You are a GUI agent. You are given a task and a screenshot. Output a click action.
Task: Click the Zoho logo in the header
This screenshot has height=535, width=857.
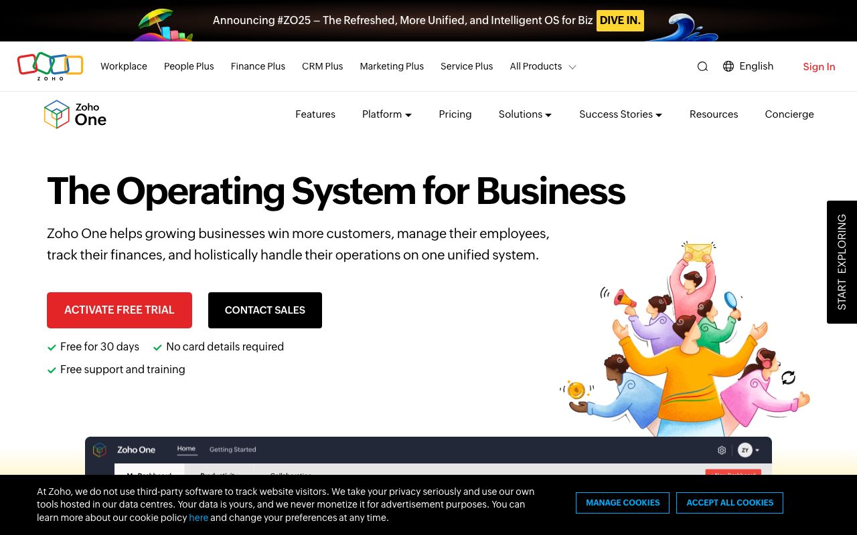pos(50,66)
